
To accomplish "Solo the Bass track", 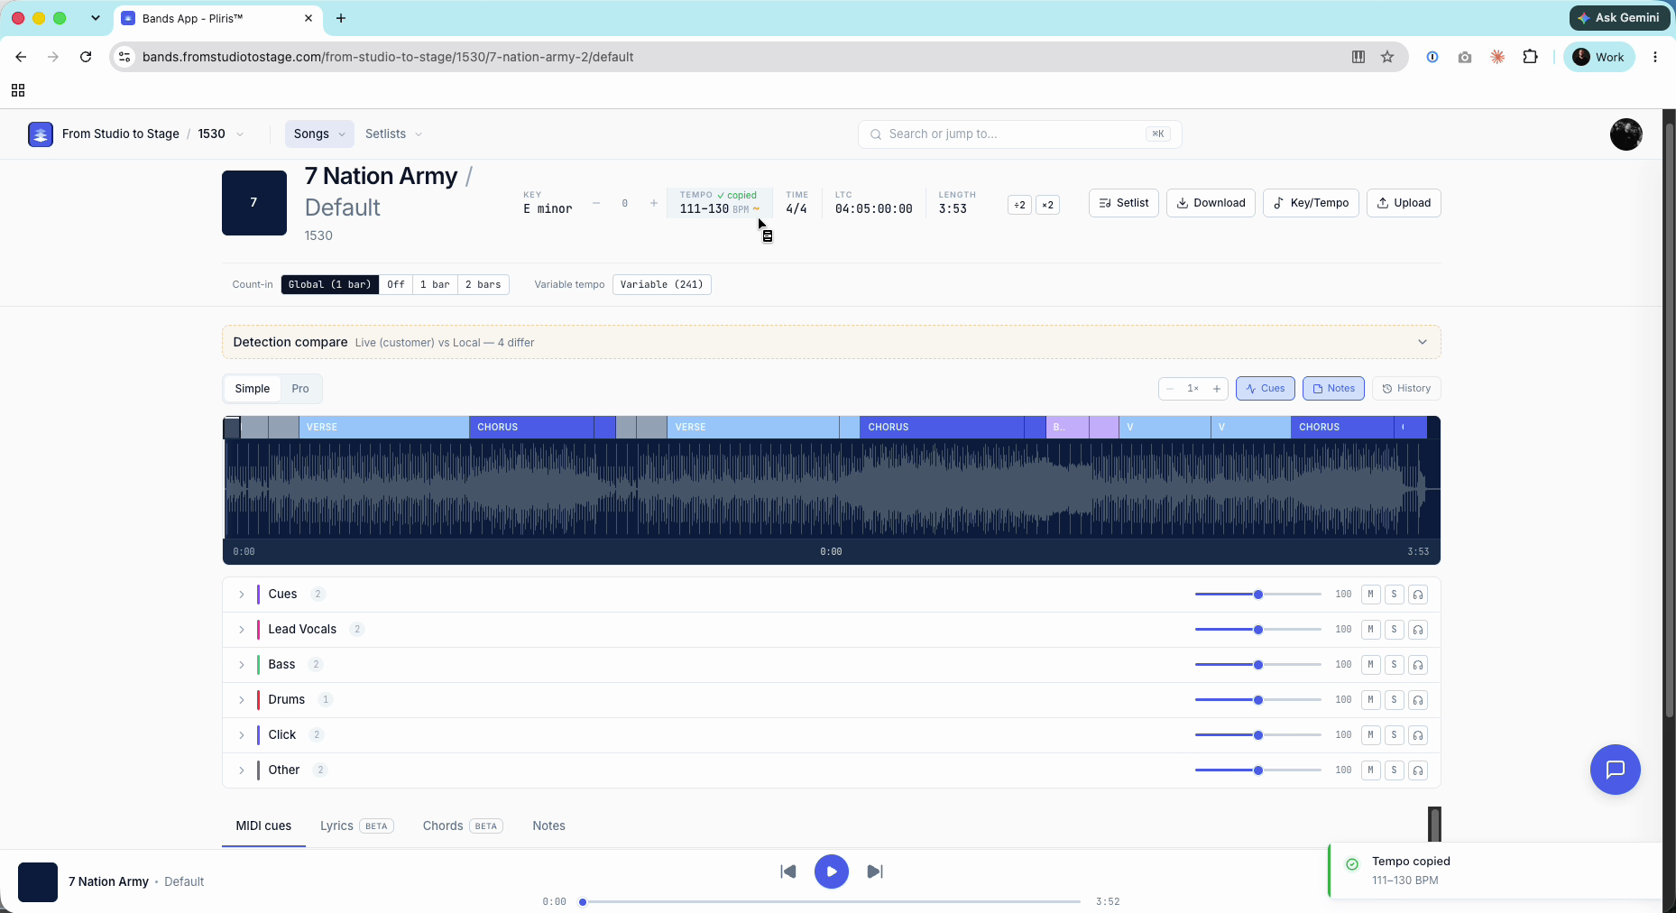I will click(x=1394, y=665).
